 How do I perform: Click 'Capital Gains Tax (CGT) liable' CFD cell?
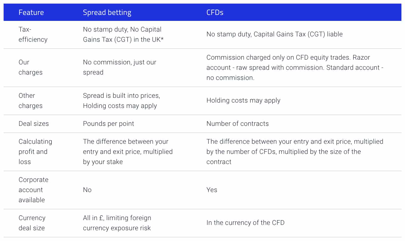[x=274, y=34]
